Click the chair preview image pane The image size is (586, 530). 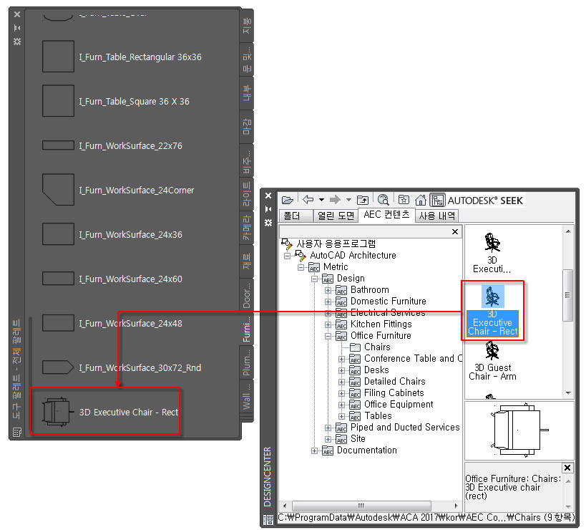coord(519,431)
